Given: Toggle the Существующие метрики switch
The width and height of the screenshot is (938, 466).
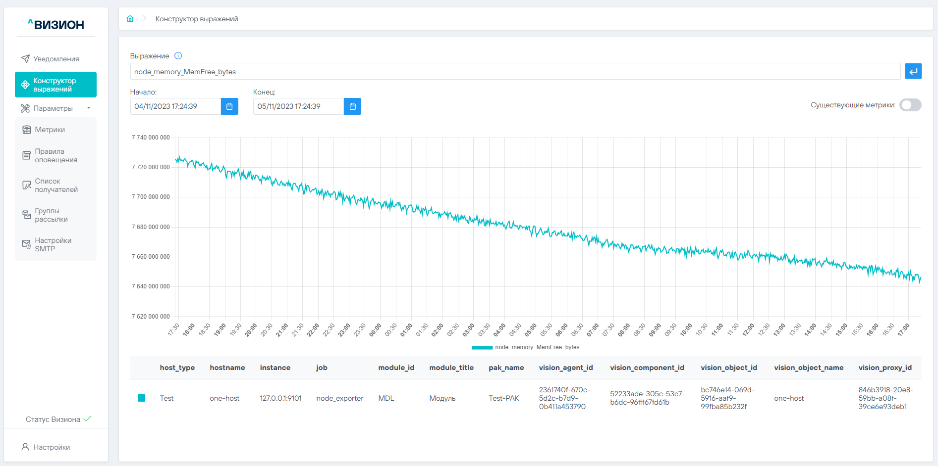Looking at the screenshot, I should (x=910, y=105).
